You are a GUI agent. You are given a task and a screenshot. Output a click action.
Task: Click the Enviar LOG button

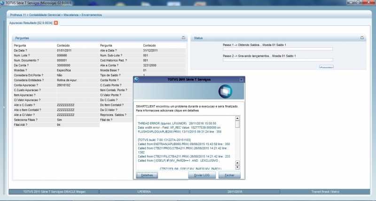point(202,175)
